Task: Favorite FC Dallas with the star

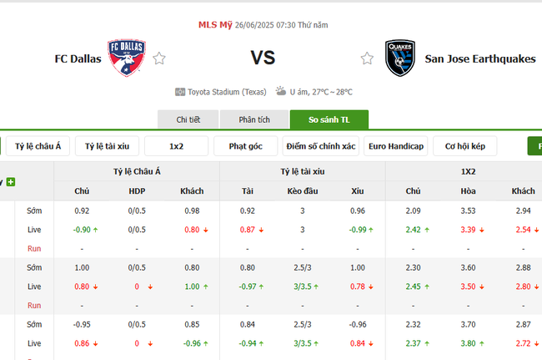Action: click(159, 58)
